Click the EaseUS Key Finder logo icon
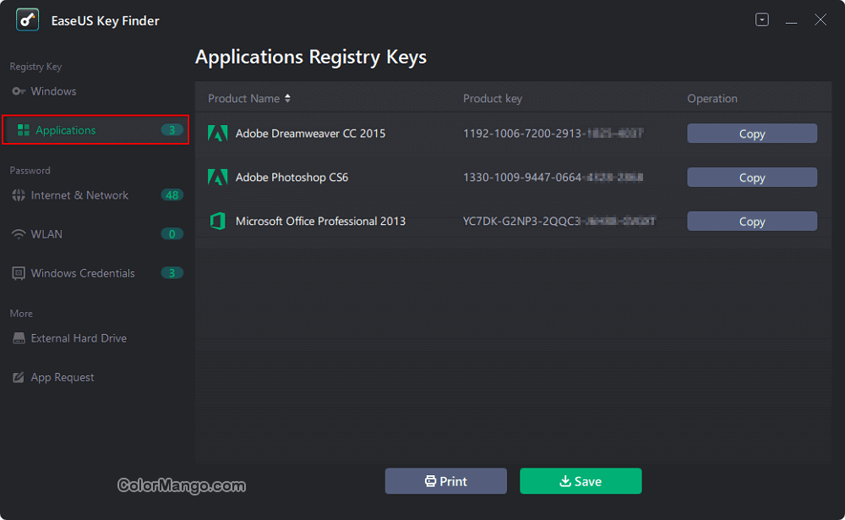Screen dimensions: 845x520 click(28, 20)
